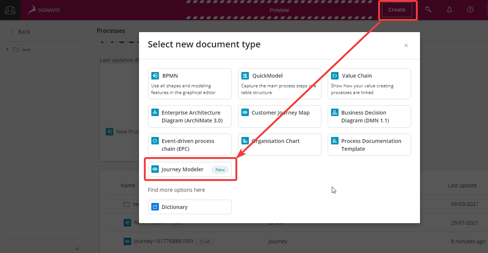Click the Process Documentation Template icon

tap(335, 141)
